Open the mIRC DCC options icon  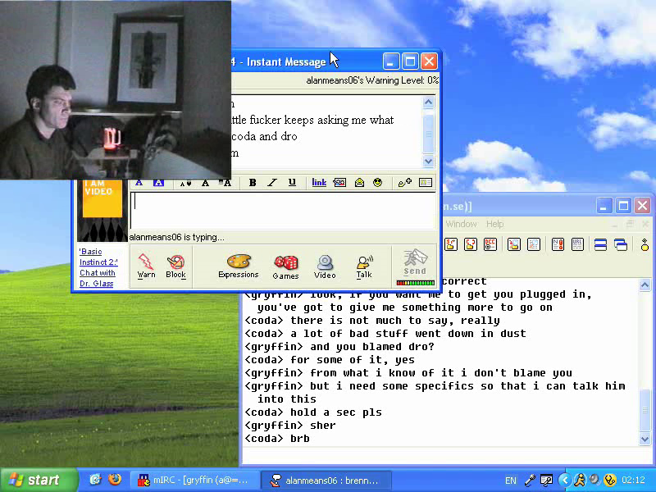[x=490, y=244]
